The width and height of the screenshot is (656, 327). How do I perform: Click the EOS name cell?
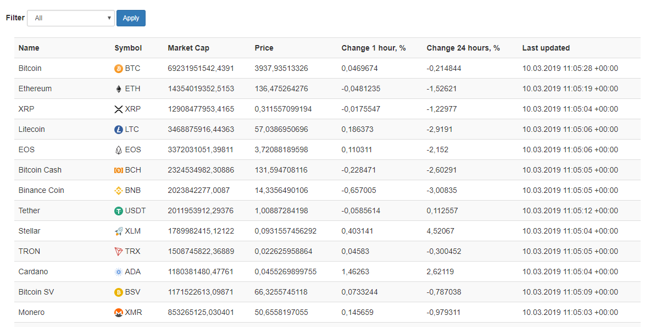pyautogui.click(x=26, y=149)
